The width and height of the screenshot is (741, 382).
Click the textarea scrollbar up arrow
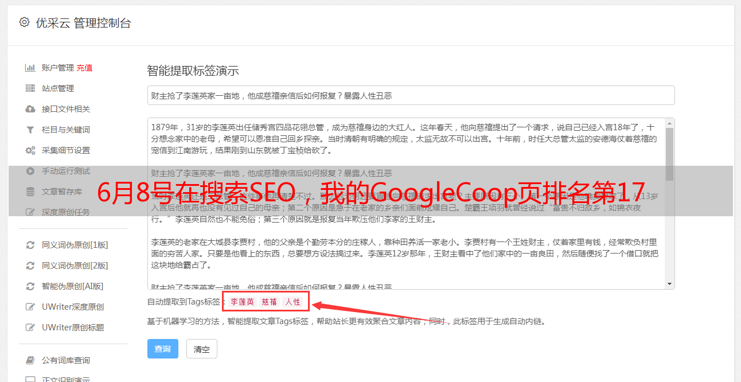click(x=669, y=123)
